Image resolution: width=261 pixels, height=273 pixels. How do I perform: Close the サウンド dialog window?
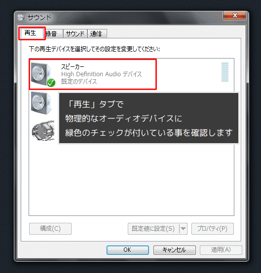pyautogui.click(x=235, y=15)
